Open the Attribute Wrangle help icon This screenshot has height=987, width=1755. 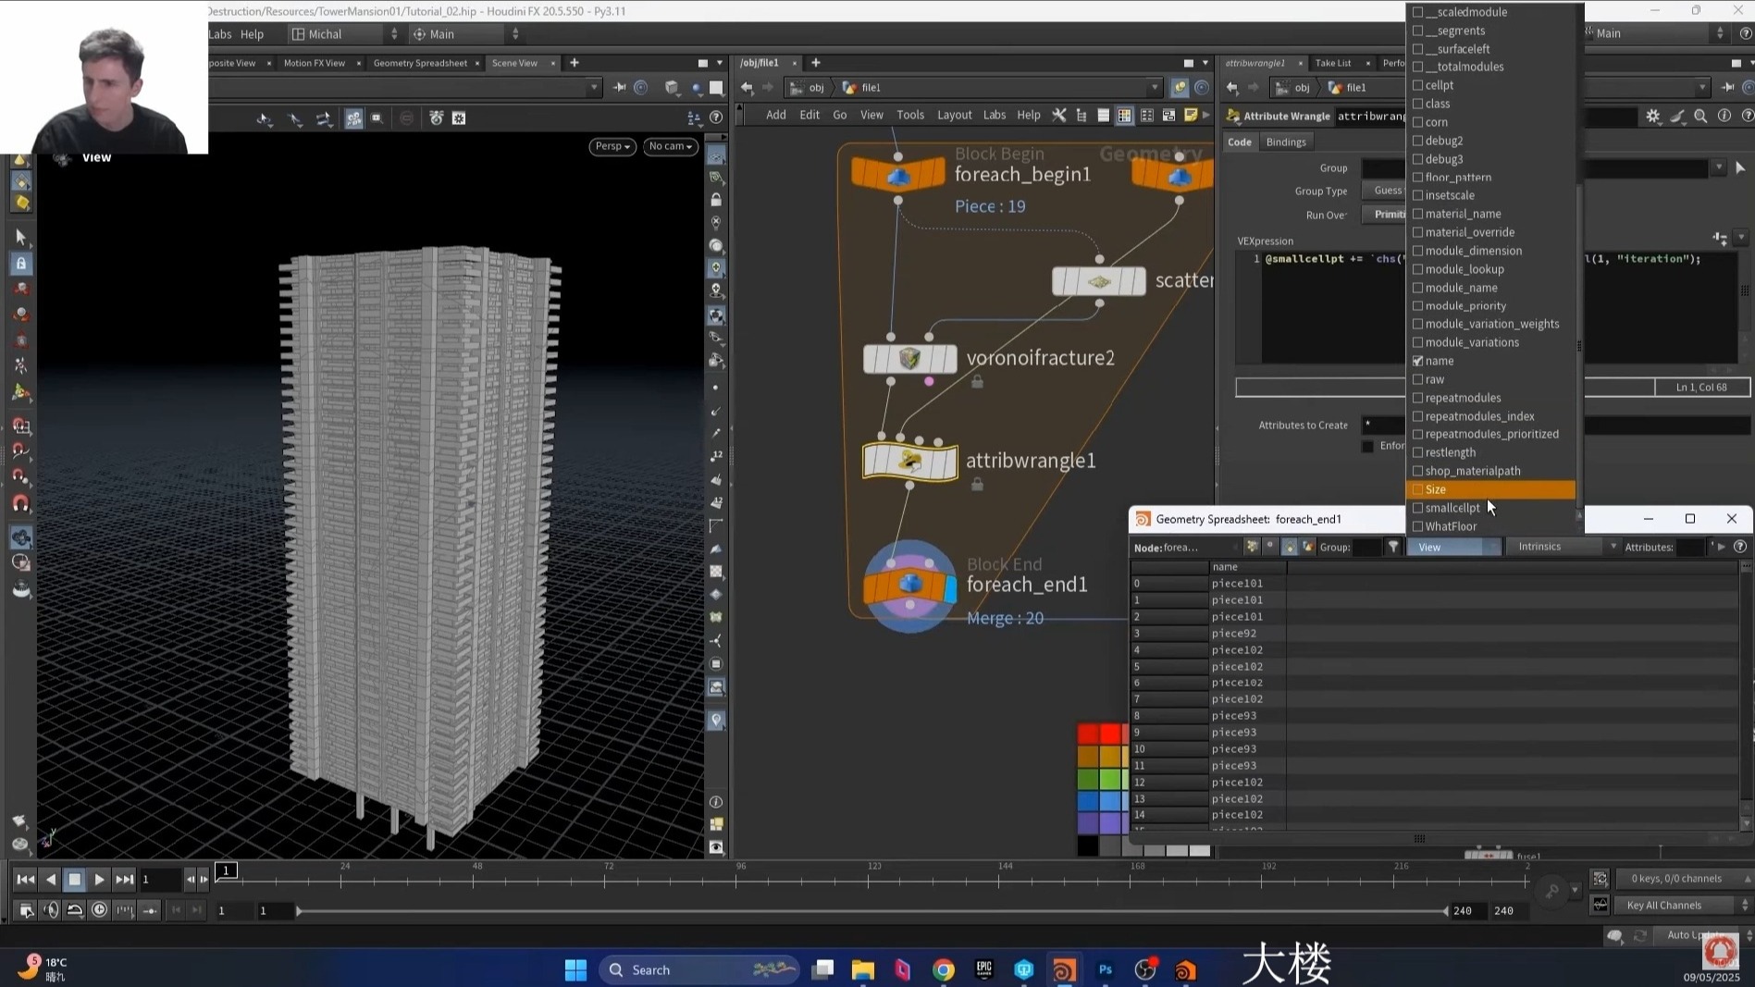pos(1747,116)
